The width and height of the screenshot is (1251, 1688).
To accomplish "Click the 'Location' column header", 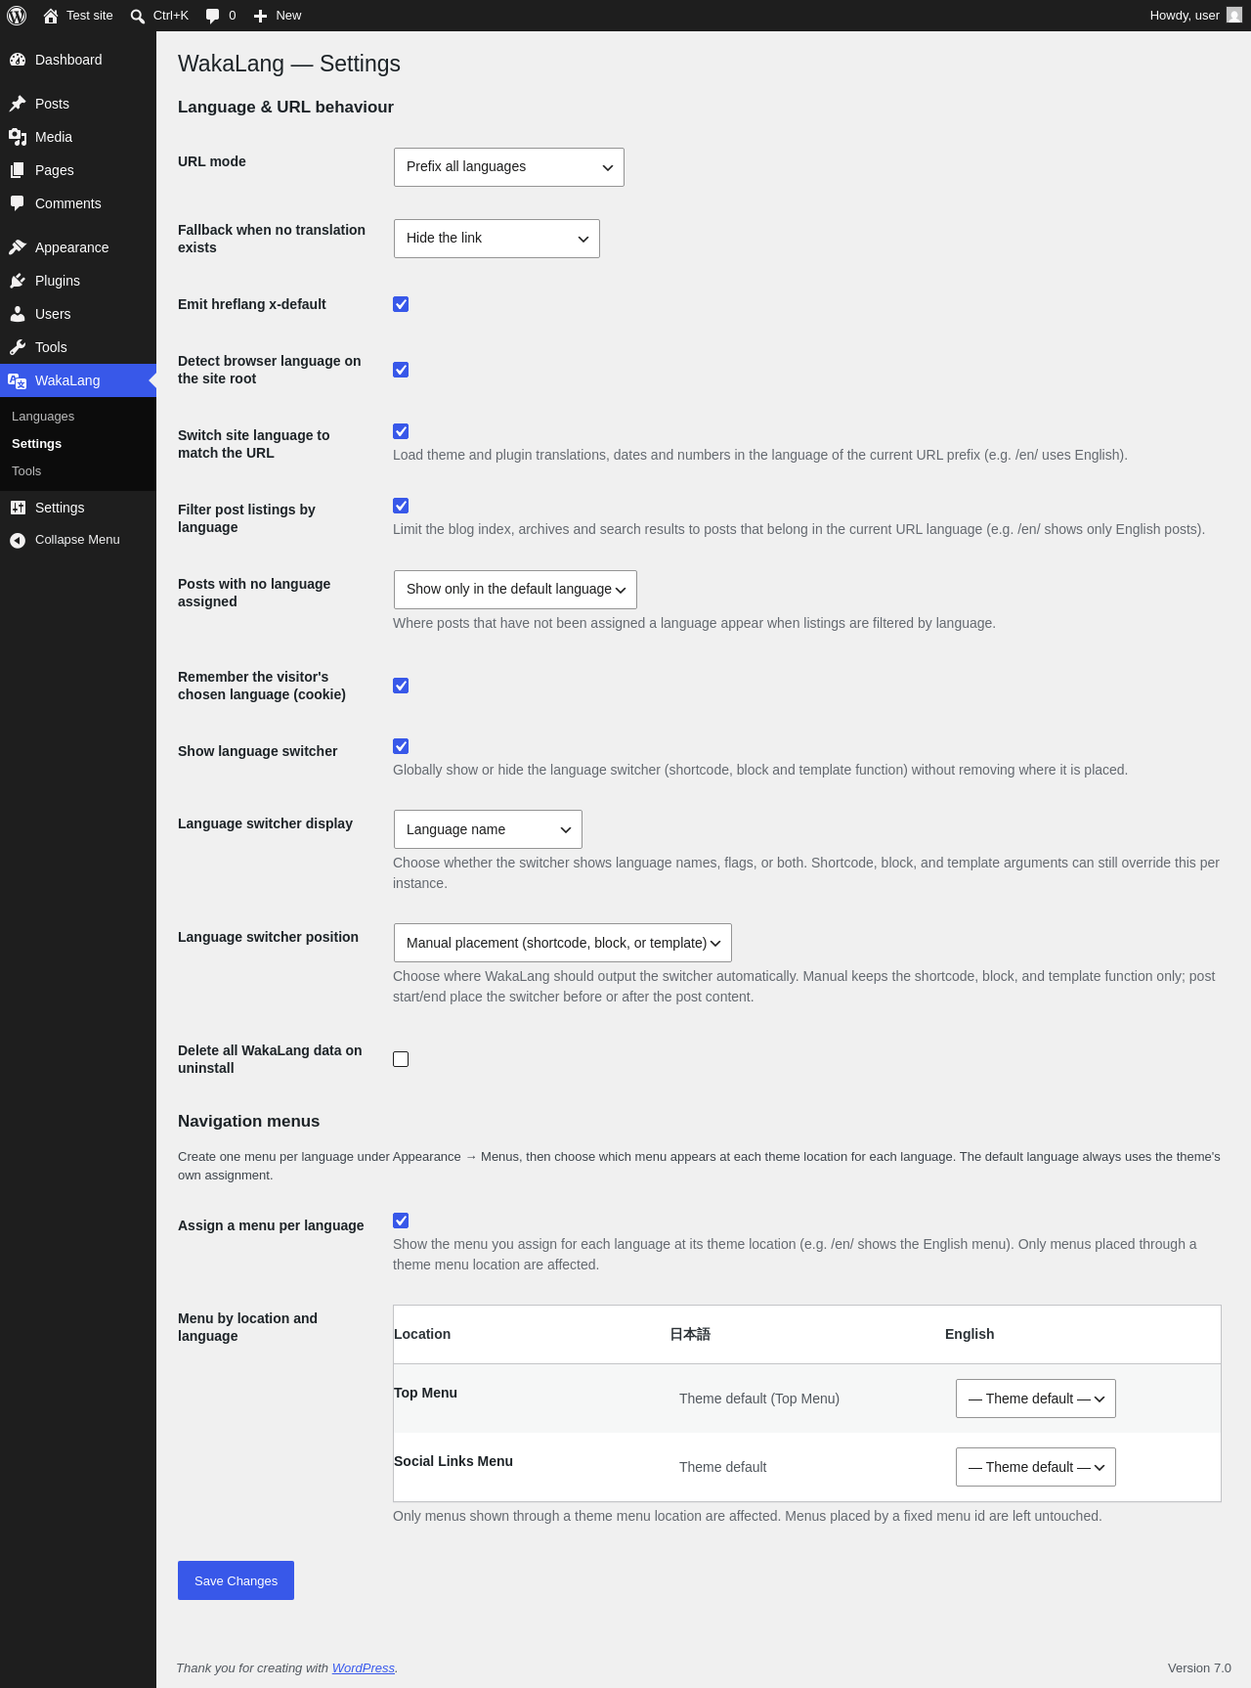I will tap(422, 1334).
